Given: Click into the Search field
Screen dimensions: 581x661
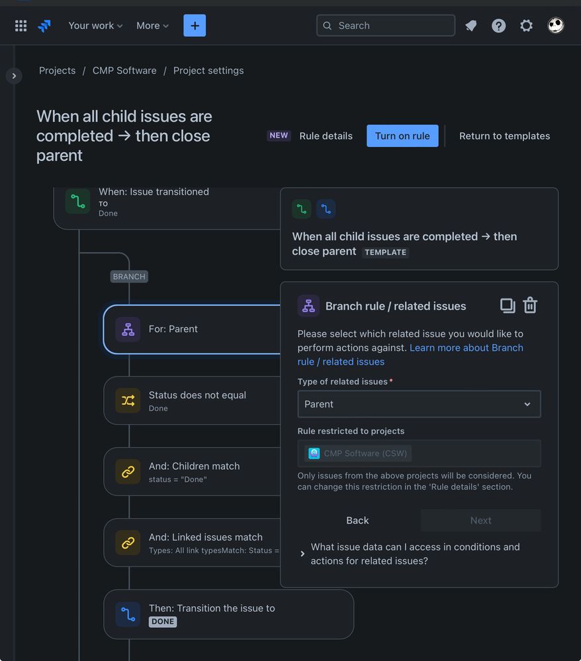Looking at the screenshot, I should click(385, 26).
